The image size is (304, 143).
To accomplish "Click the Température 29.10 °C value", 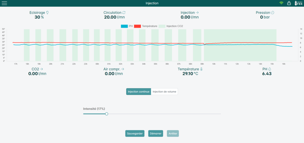I will [190, 74].
